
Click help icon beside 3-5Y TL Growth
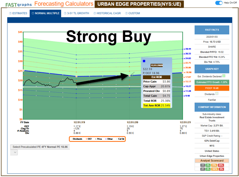[65, 13]
